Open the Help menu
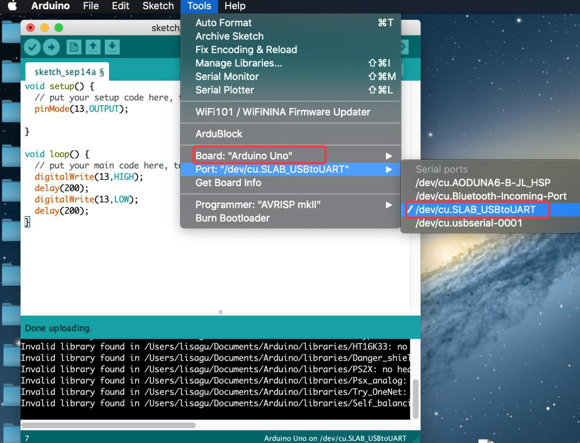580x443 pixels. coord(235,6)
